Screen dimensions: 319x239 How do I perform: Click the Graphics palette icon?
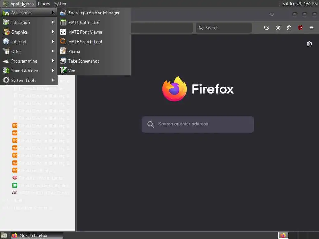(x=6, y=32)
